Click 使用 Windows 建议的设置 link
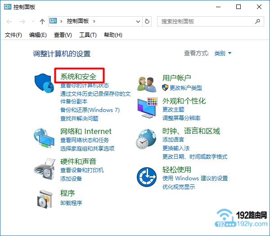This screenshot has height=236, width=270. click(195, 178)
